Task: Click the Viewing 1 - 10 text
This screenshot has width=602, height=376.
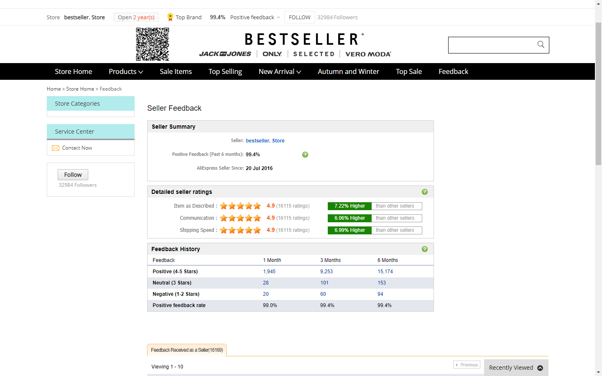Action: pos(167,367)
